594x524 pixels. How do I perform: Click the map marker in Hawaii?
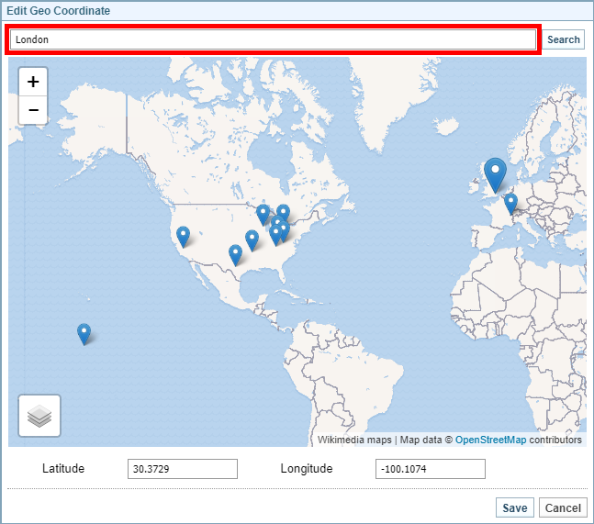tap(84, 333)
